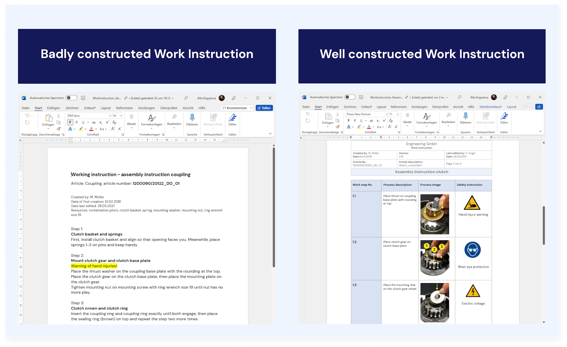Open the DM Sans font dropdown

point(110,116)
